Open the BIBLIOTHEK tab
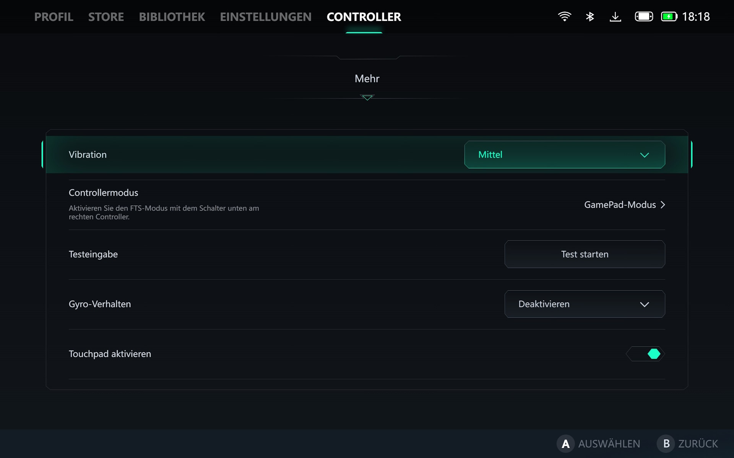The height and width of the screenshot is (458, 734). 172,17
